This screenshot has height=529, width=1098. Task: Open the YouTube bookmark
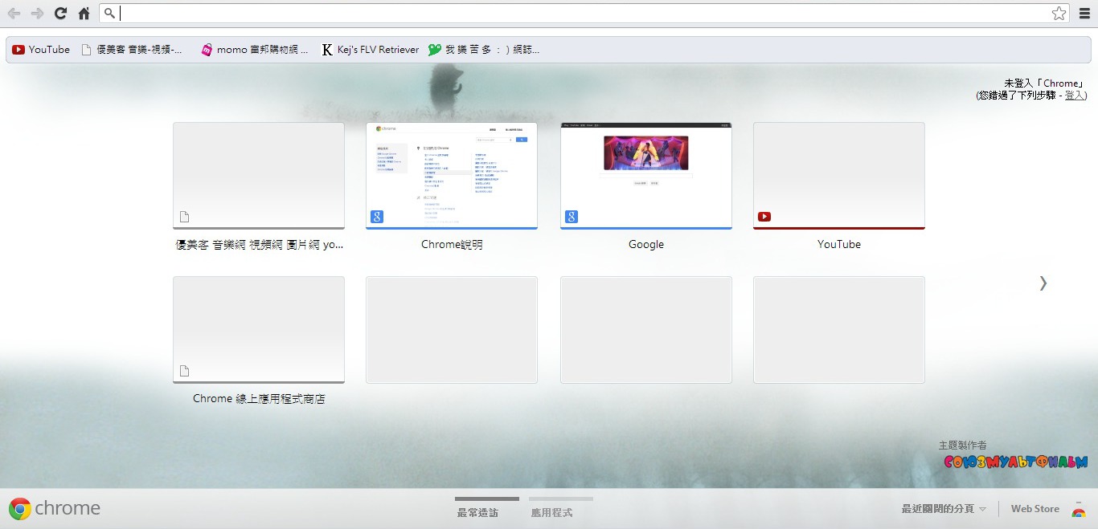click(x=41, y=50)
